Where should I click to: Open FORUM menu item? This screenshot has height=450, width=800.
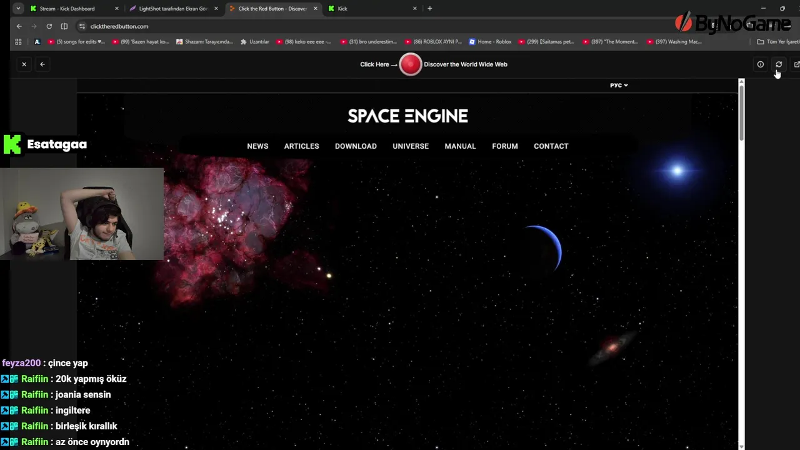tap(505, 146)
